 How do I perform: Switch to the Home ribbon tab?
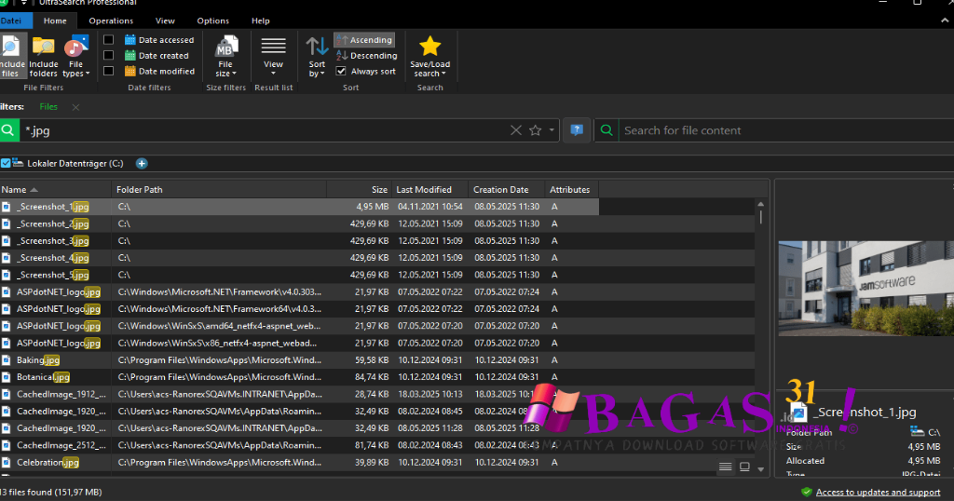pos(55,20)
